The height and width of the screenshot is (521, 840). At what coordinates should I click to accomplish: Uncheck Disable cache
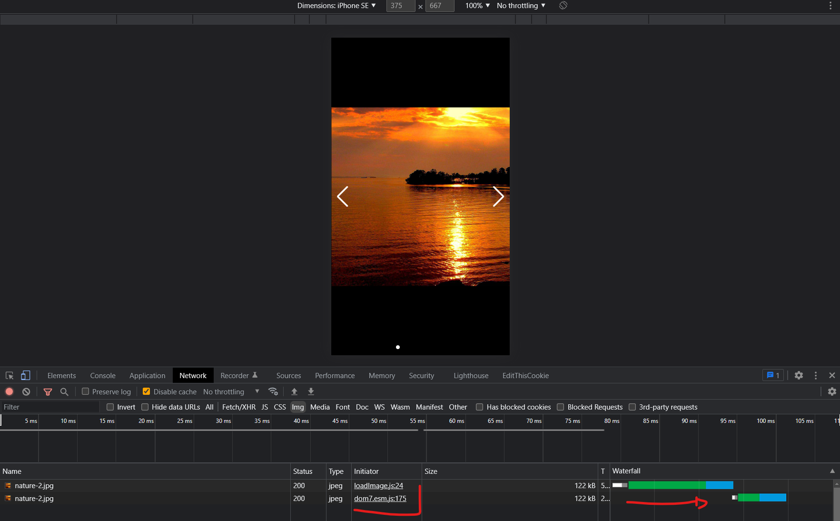(146, 391)
